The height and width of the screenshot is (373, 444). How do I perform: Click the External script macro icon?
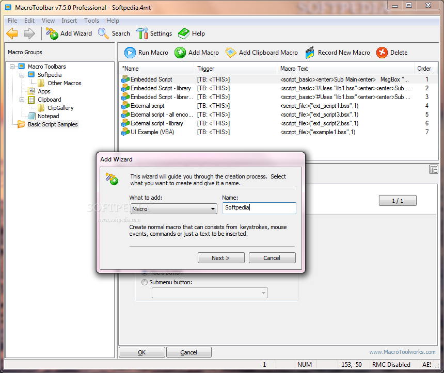(125, 106)
